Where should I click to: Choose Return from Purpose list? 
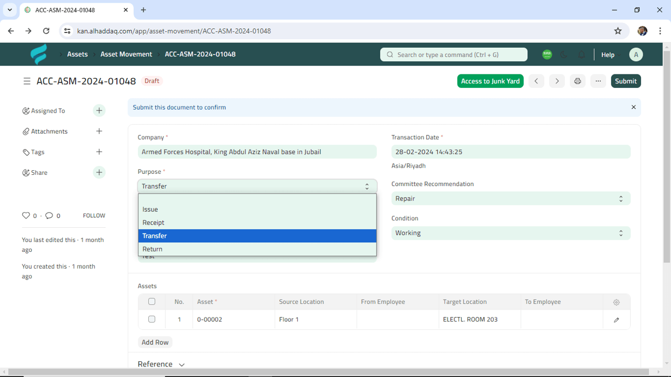(257, 249)
